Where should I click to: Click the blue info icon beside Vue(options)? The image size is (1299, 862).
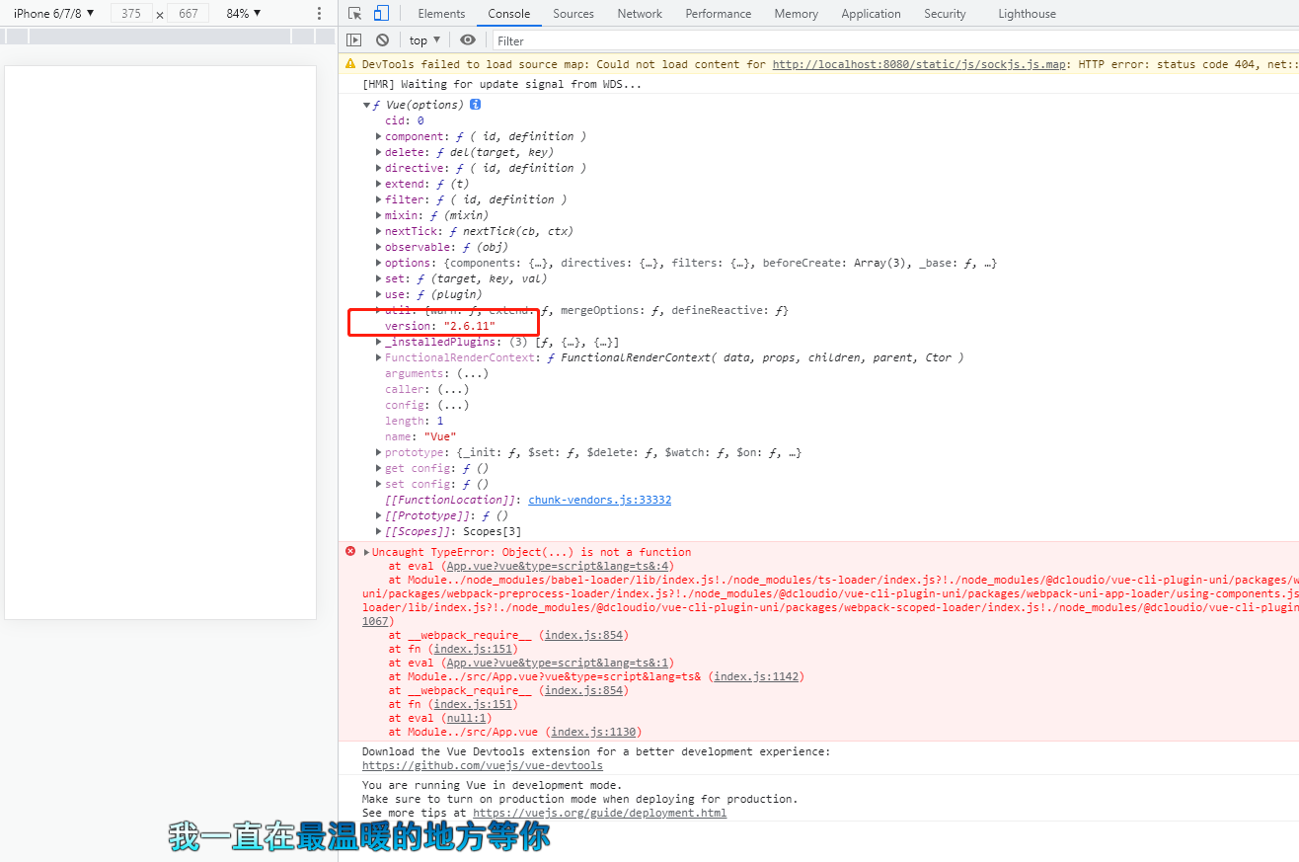coord(475,105)
